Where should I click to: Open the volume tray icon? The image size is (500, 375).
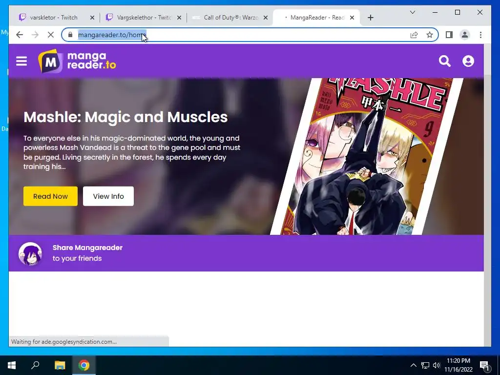(x=437, y=365)
